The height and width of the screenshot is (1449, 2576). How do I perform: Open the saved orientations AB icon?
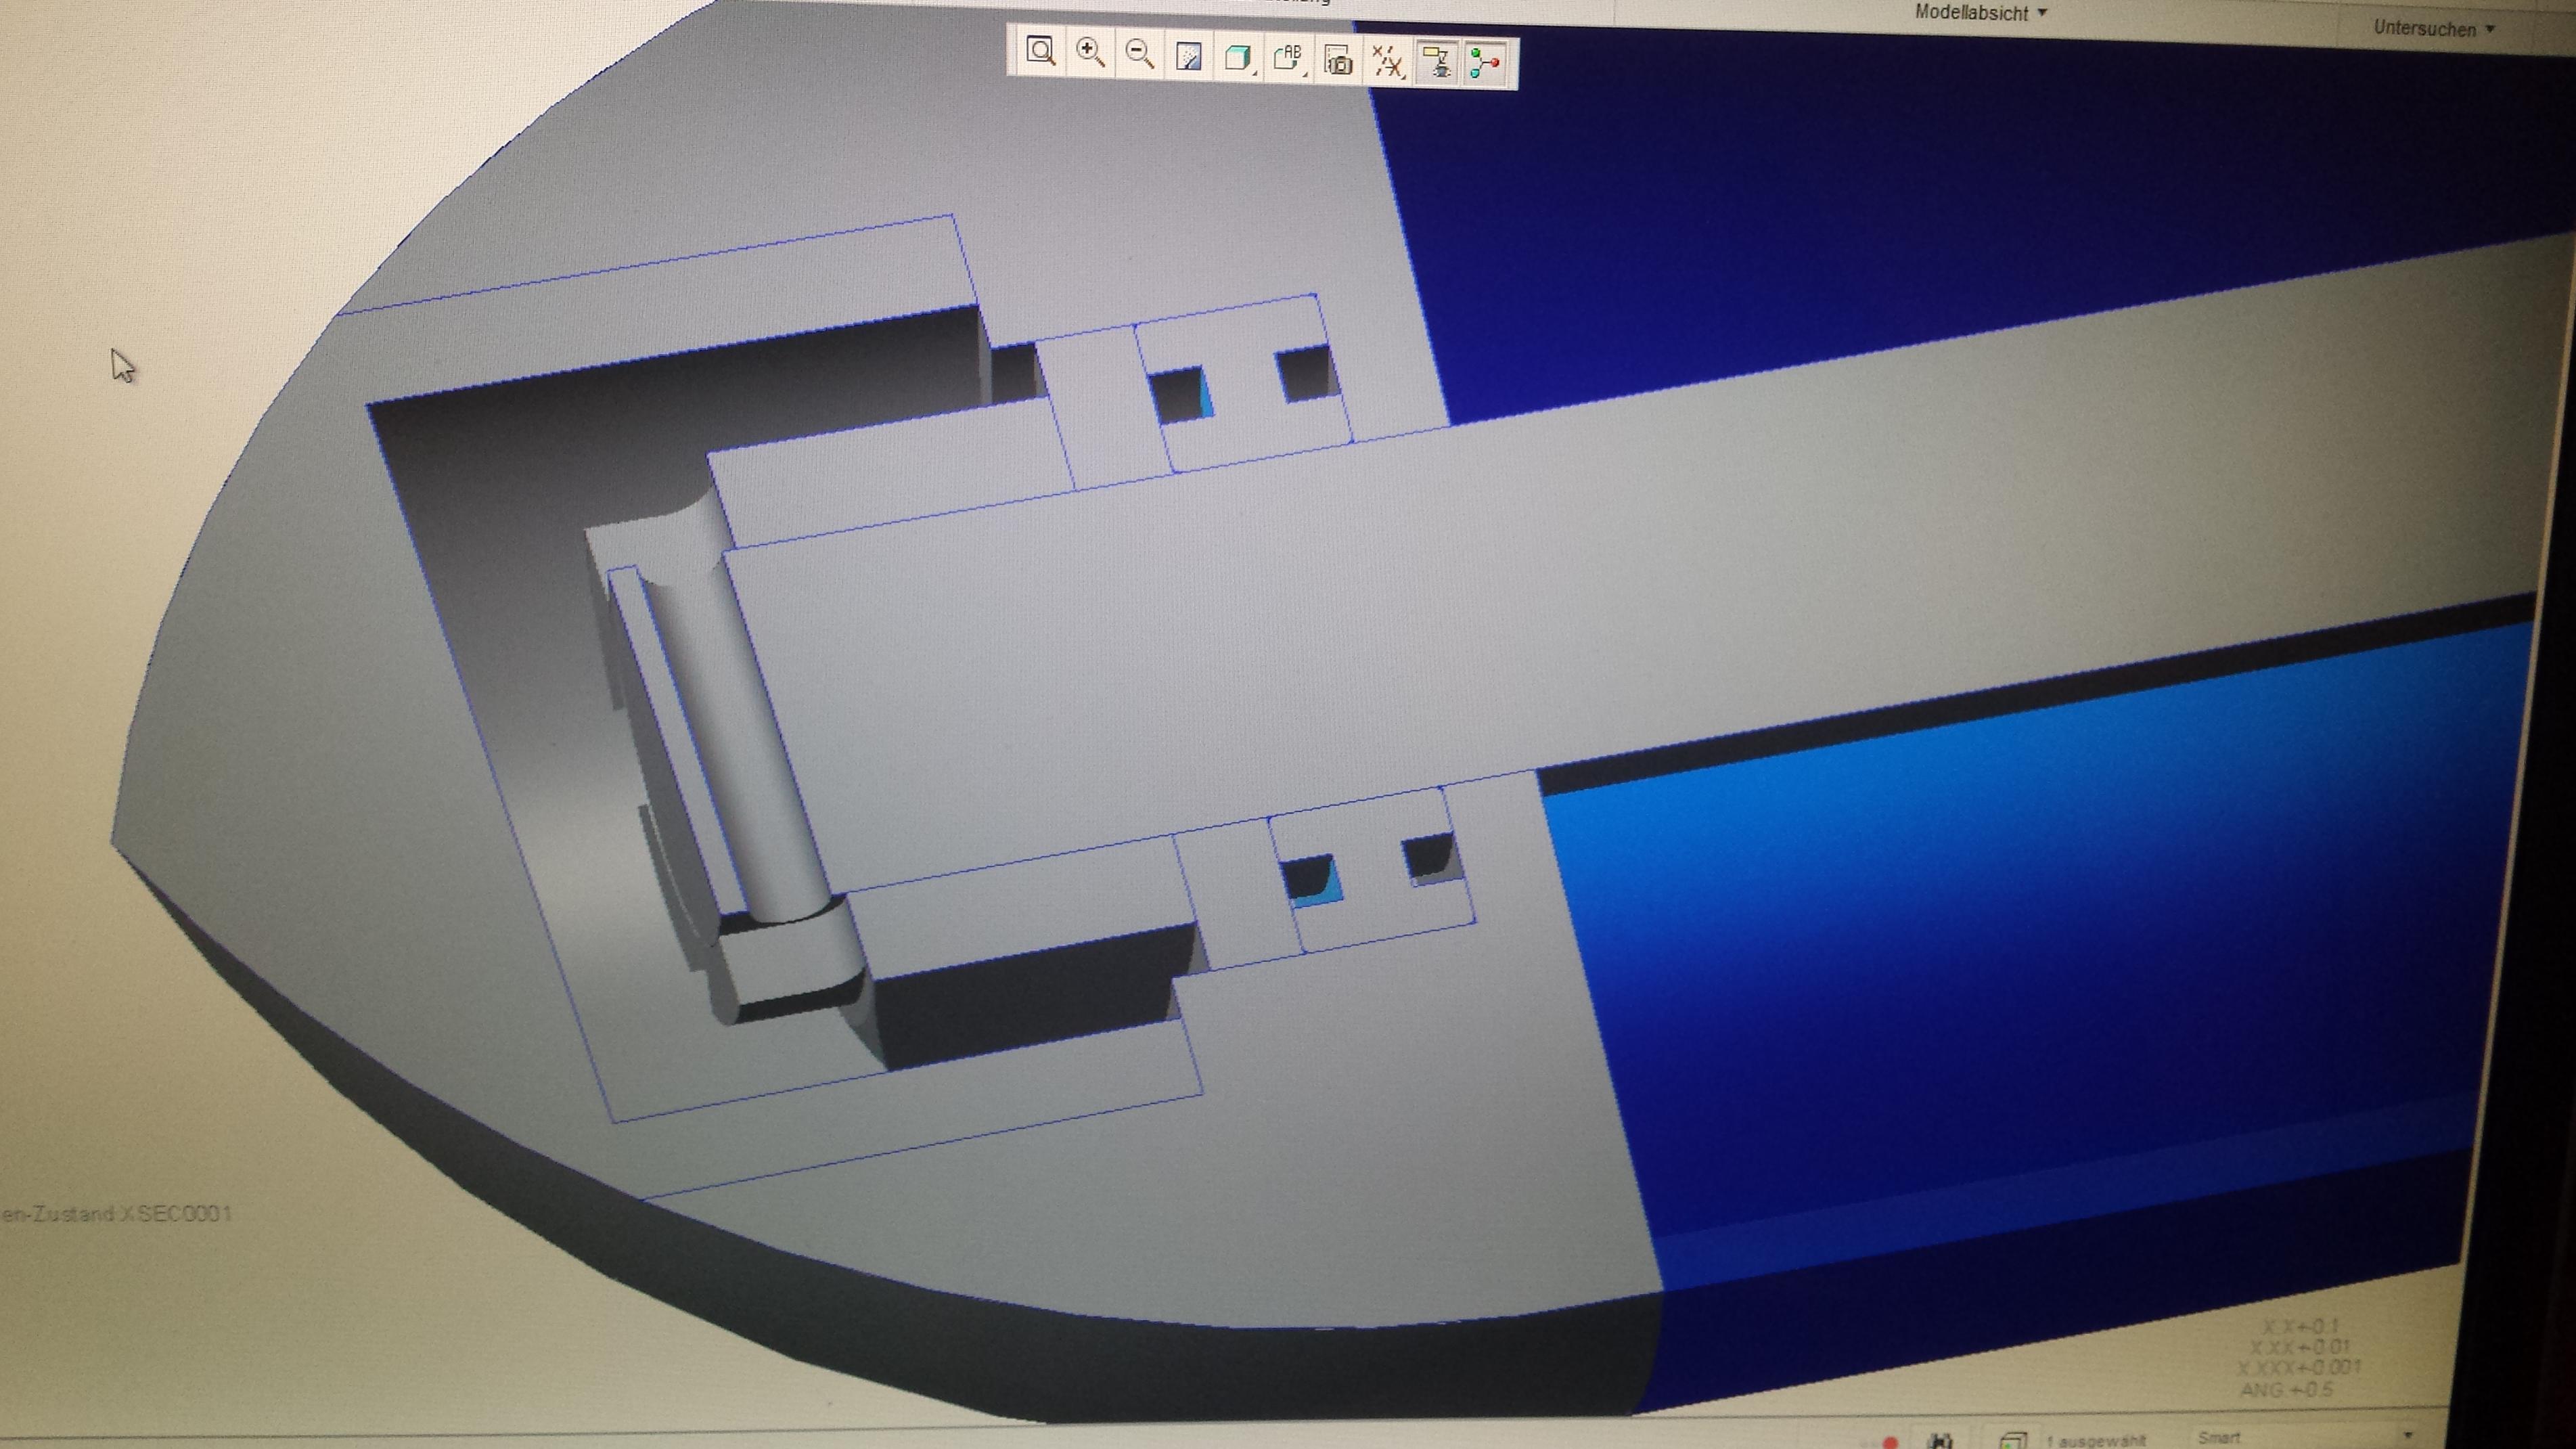1287,59
